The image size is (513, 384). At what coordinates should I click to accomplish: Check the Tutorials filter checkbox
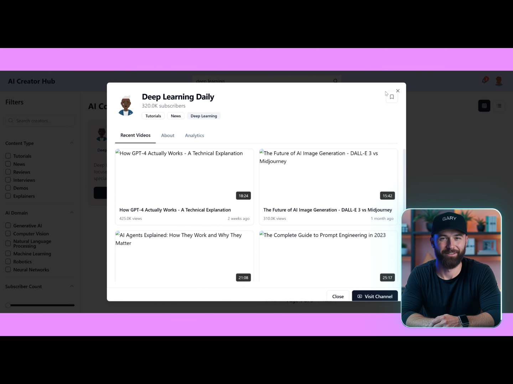pyautogui.click(x=8, y=156)
